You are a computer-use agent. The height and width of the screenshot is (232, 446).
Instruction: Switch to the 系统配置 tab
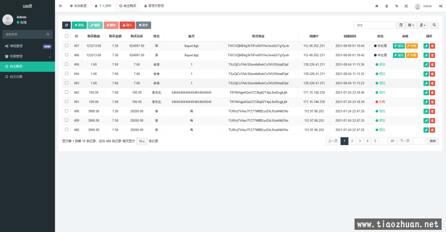pos(78,6)
